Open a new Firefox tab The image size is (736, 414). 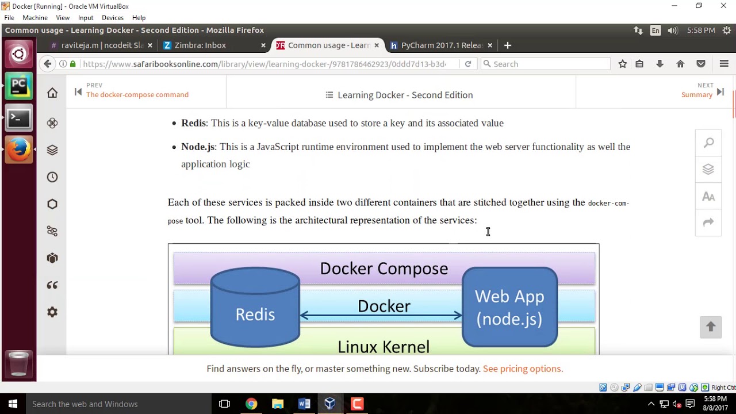point(507,45)
